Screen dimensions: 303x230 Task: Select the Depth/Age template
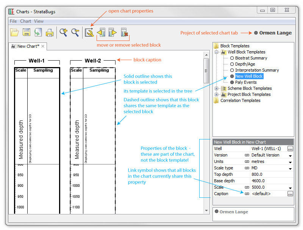point(245,64)
